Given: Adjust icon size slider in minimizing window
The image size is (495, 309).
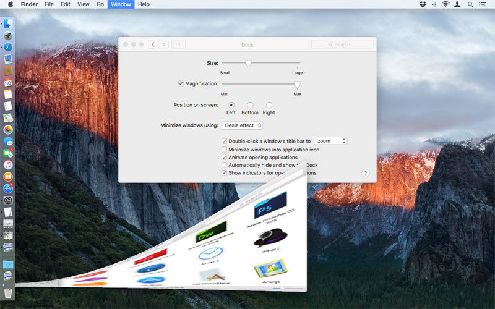Looking at the screenshot, I should [288, 288].
